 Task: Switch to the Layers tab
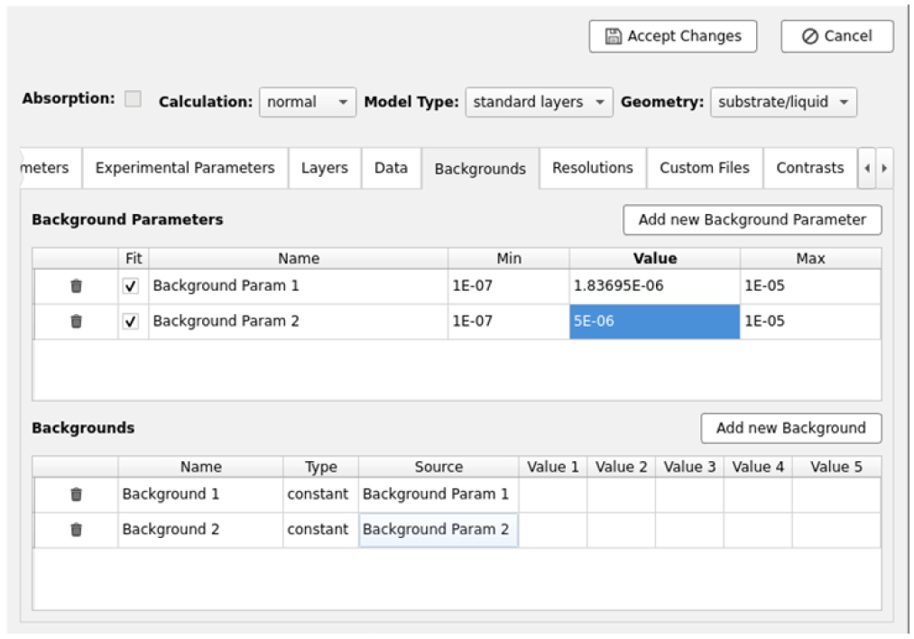coord(325,168)
